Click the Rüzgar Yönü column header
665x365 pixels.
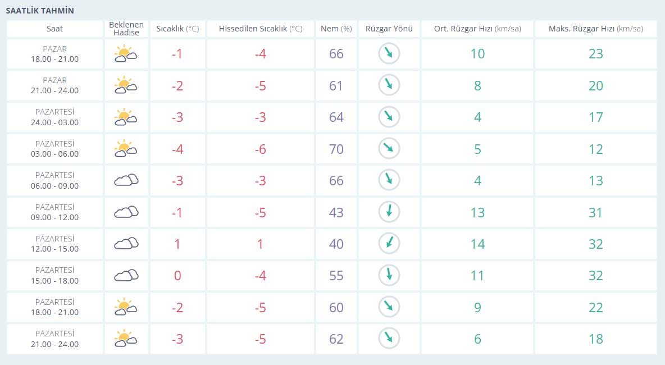pyautogui.click(x=389, y=29)
